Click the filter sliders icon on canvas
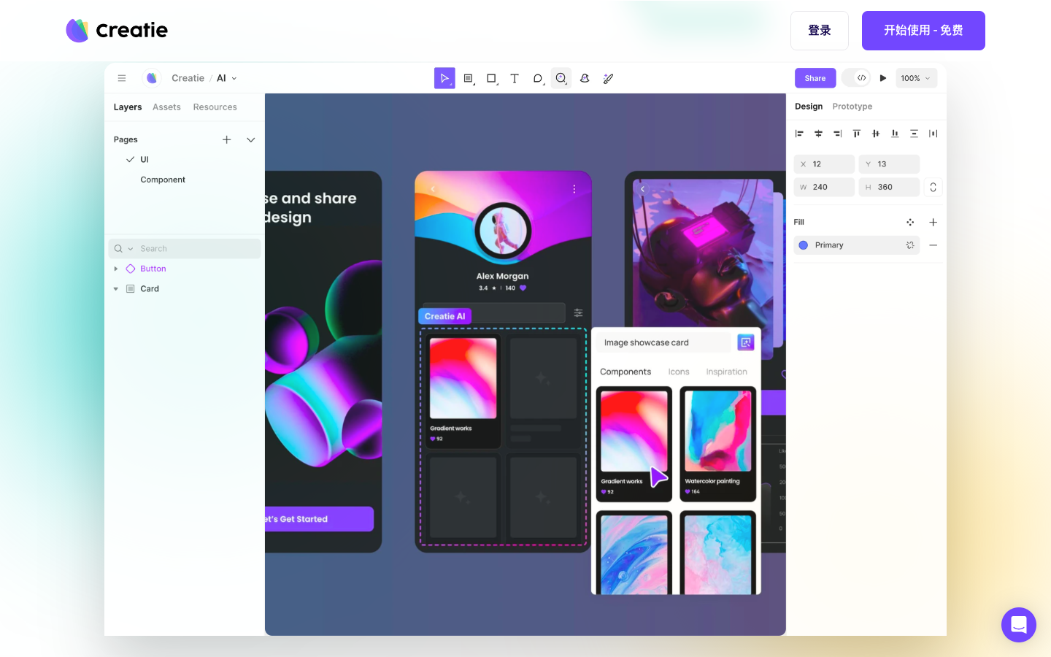Viewport: 1051px width, 657px height. pyautogui.click(x=578, y=312)
